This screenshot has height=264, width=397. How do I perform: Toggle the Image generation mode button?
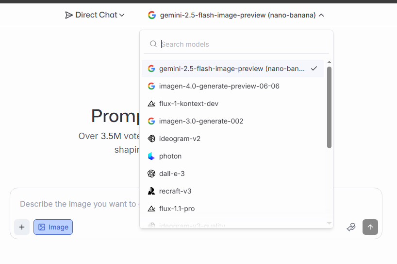pos(53,227)
